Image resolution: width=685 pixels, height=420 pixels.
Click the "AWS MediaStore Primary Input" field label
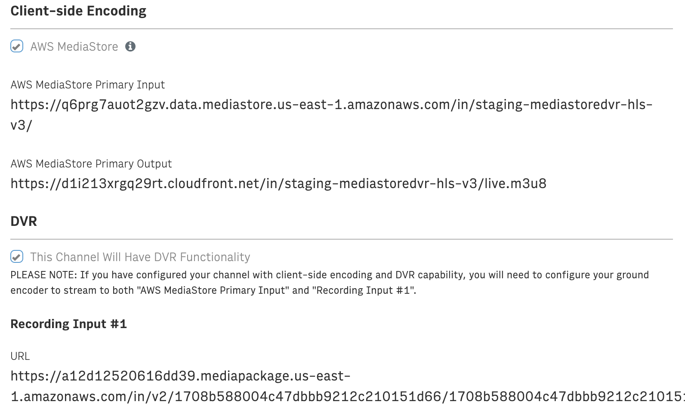click(88, 85)
